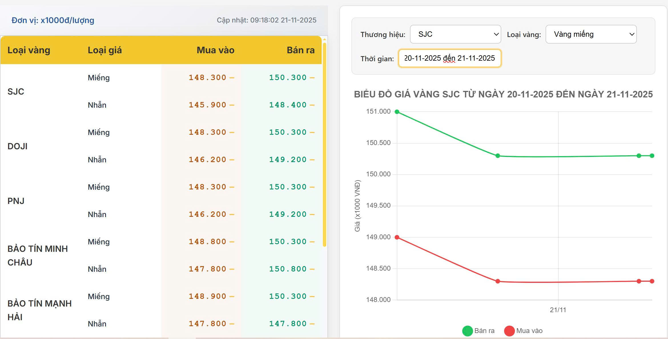Open the Thương hiệu SJC dropdown
The height and width of the screenshot is (339, 668).
(x=455, y=34)
